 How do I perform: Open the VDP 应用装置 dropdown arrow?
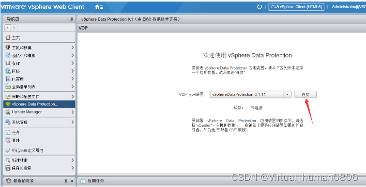[x=287, y=95]
